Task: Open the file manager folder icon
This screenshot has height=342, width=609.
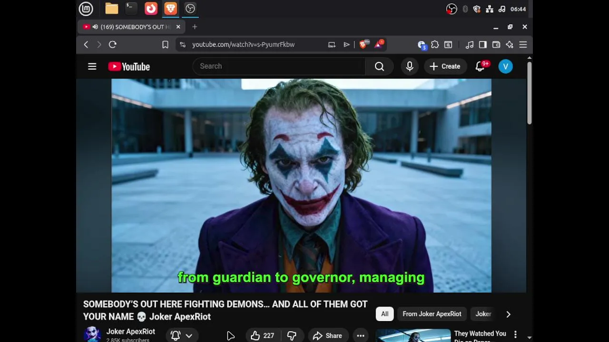Action: 112,9
